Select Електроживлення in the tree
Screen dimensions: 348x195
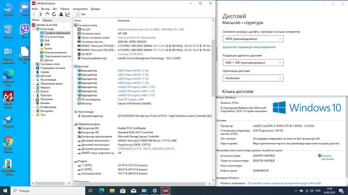coord(55,52)
